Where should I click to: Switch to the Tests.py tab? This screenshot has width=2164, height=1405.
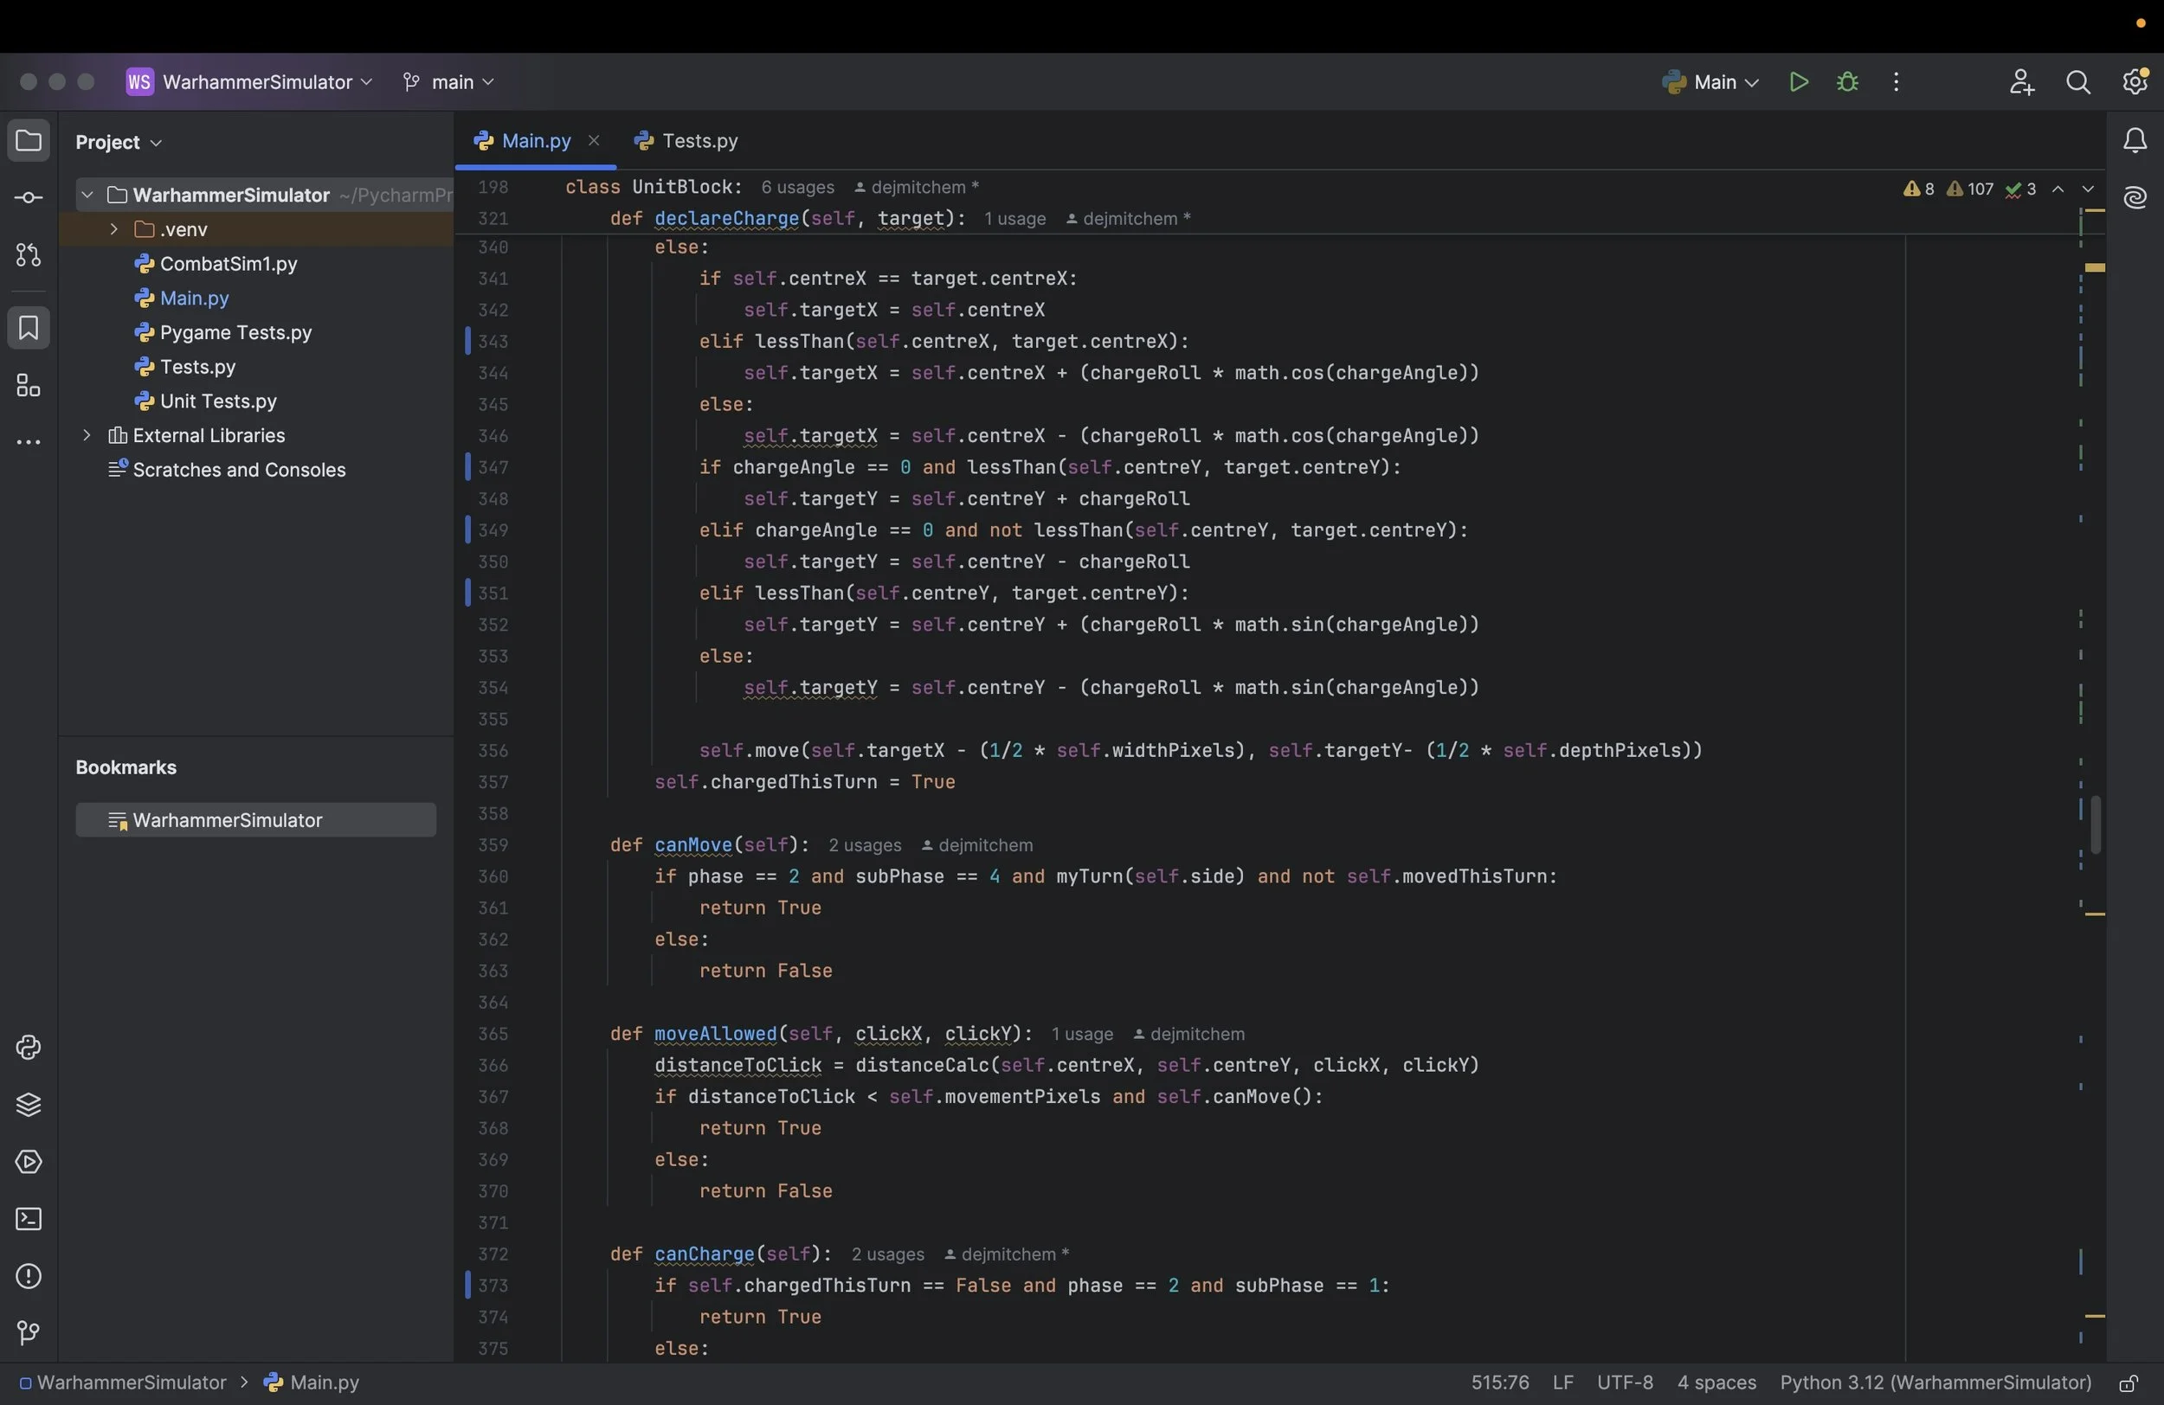pos(699,141)
